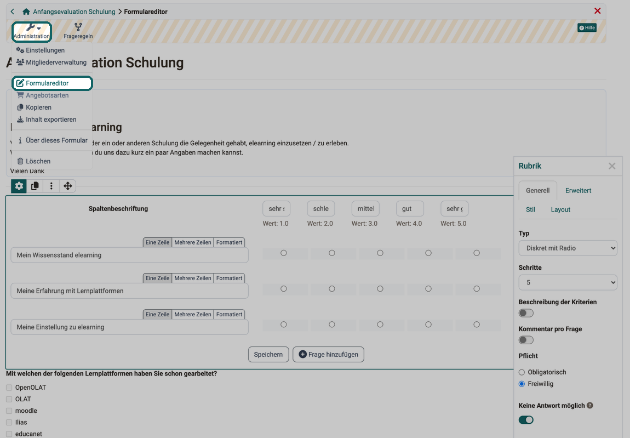Click help icon beside Keine Antwort möglich
Screen dimensions: 630x438
coord(590,406)
